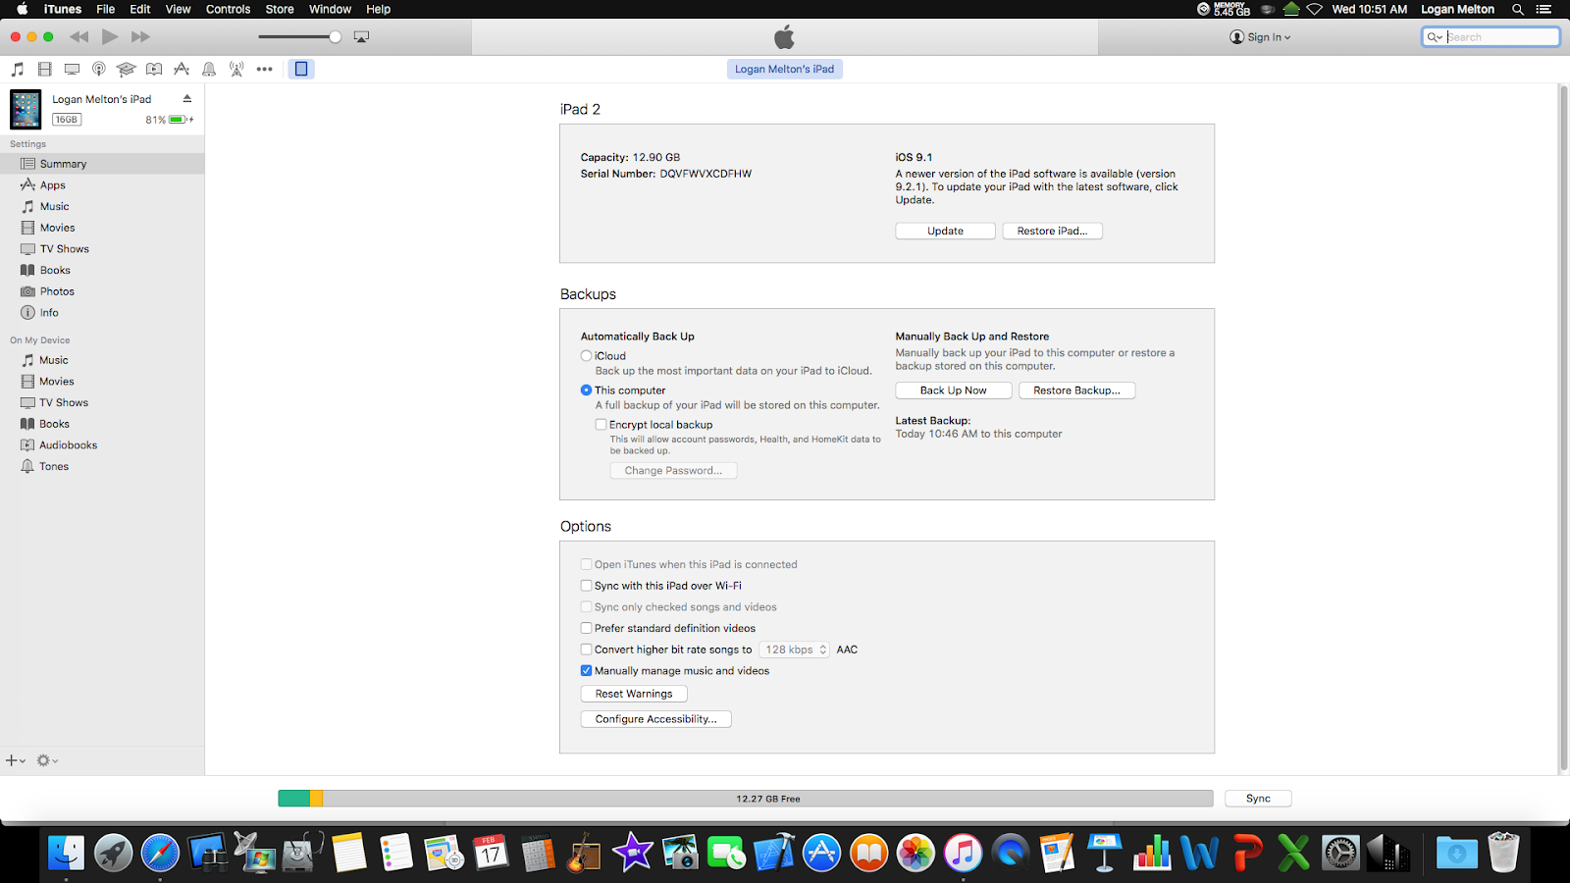Open the iTunes U graduation cap icon
1570x883 pixels.
pos(126,69)
